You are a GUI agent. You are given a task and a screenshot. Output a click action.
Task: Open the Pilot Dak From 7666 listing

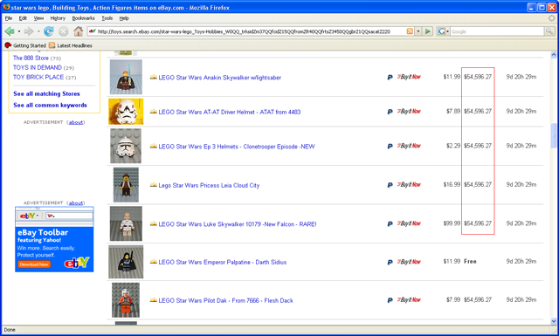click(x=225, y=301)
